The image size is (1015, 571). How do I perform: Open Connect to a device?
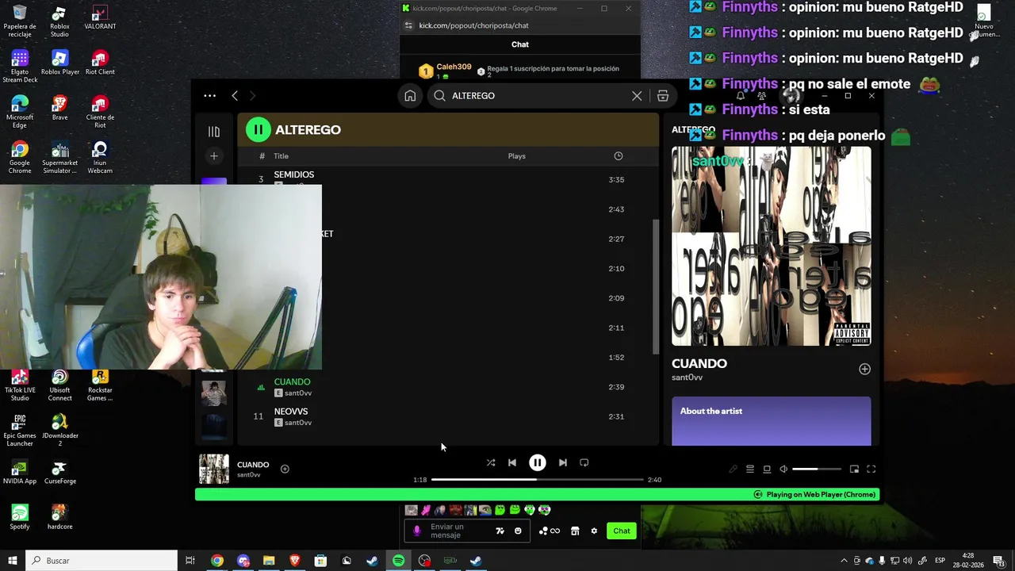coord(767,469)
